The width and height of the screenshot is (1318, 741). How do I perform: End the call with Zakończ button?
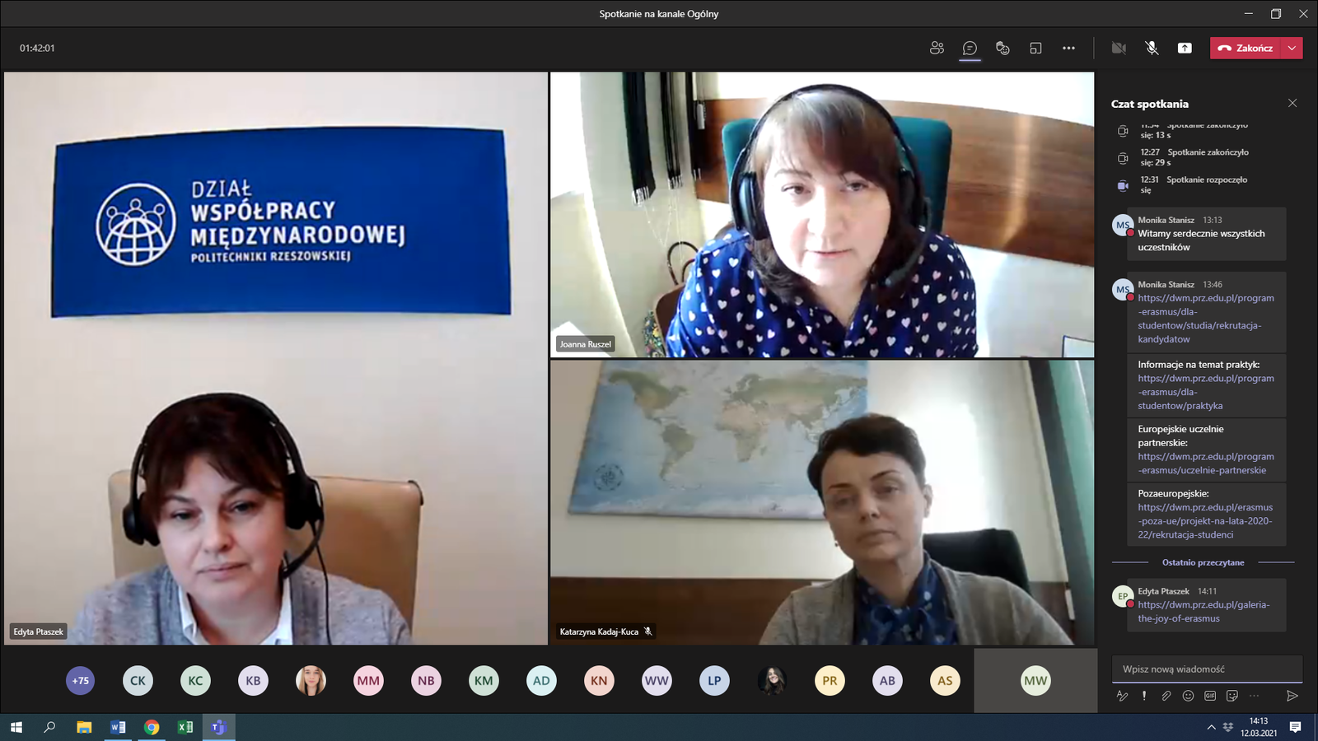(1246, 48)
